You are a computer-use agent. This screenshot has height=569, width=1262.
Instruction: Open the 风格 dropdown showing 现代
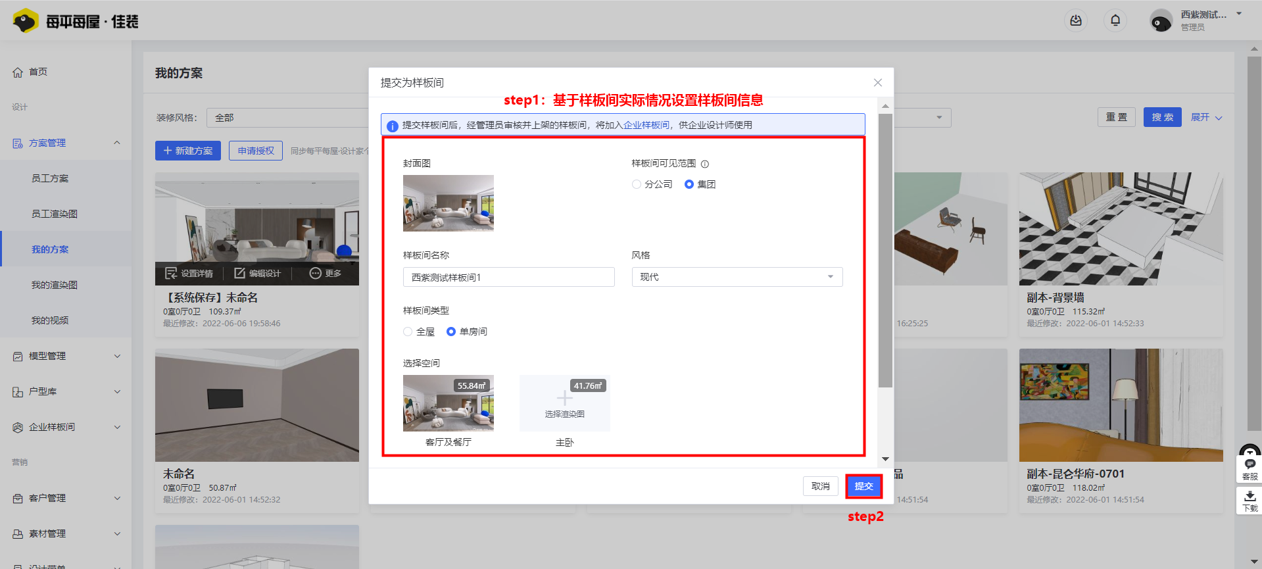click(x=737, y=277)
